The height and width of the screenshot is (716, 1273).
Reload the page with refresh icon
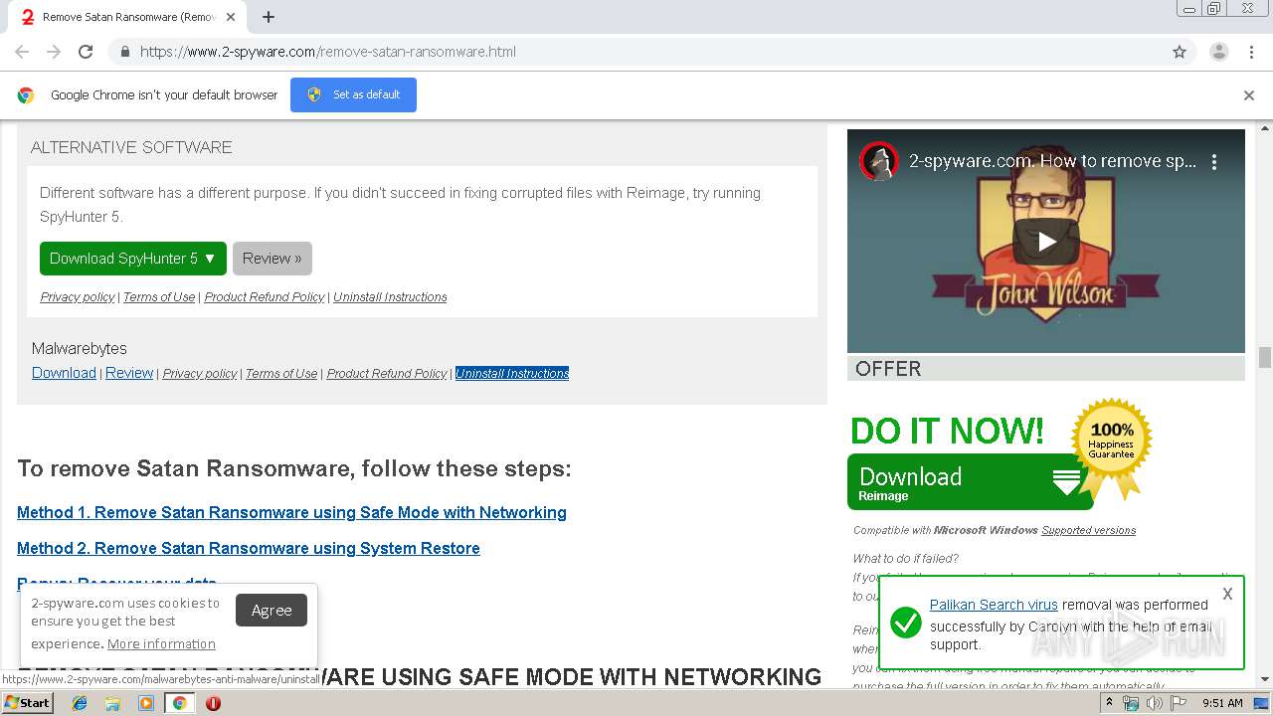(86, 52)
